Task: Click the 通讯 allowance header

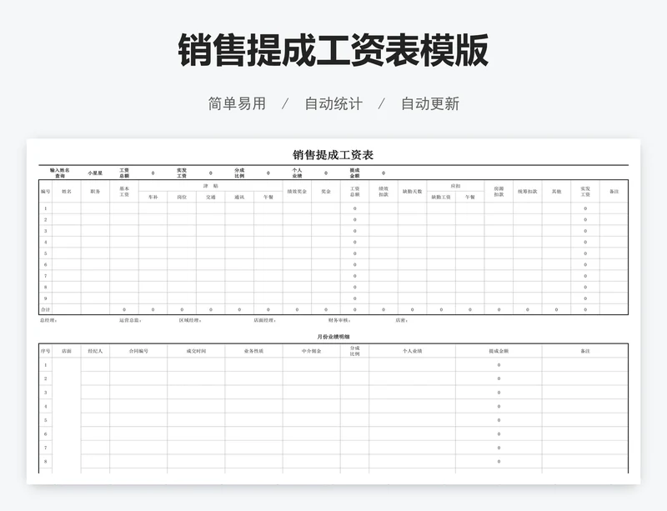Action: [239, 197]
